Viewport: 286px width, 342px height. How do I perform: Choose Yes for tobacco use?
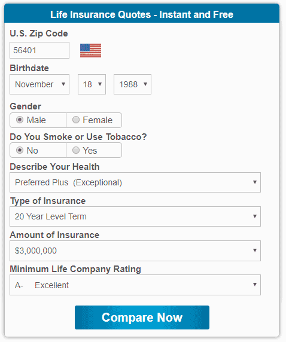point(76,150)
